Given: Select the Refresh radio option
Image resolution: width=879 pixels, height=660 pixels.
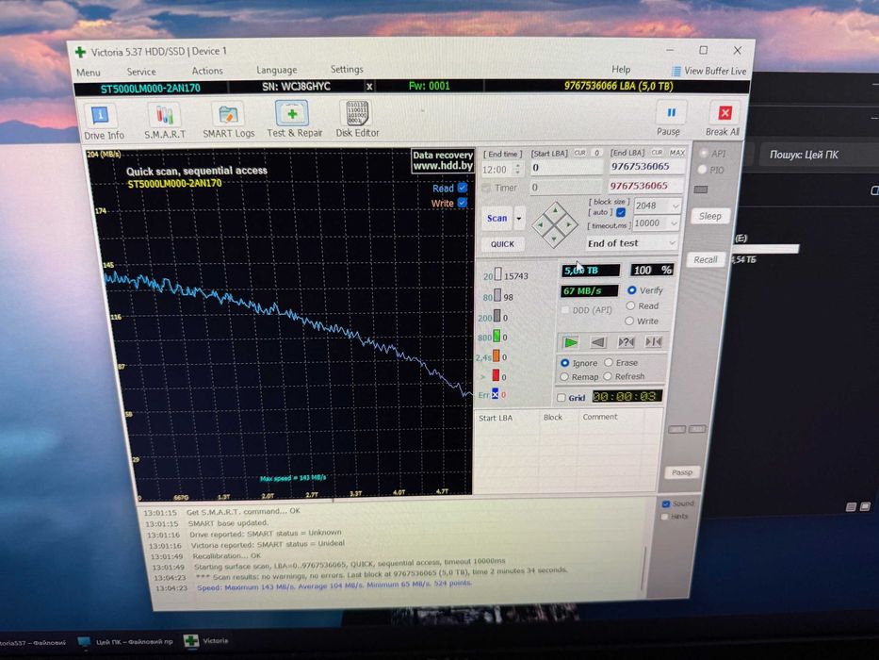Looking at the screenshot, I should click(608, 376).
